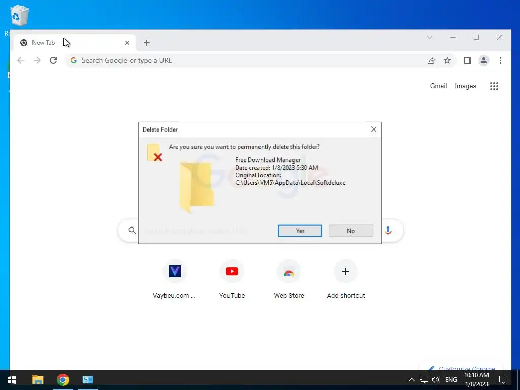520x390 pixels.
Task: Minimize the Chrome window
Action: [452, 37]
